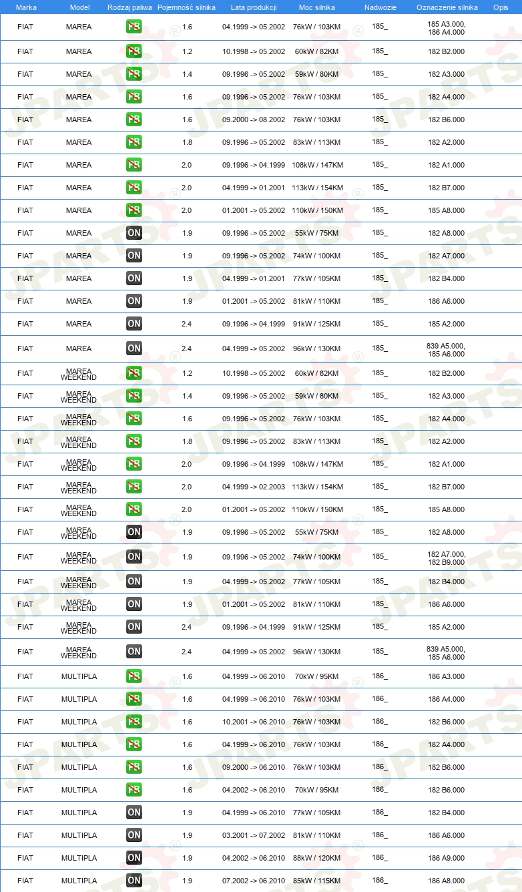Click PB icon in row dated 04.1999 -> 02.2003

(134, 487)
